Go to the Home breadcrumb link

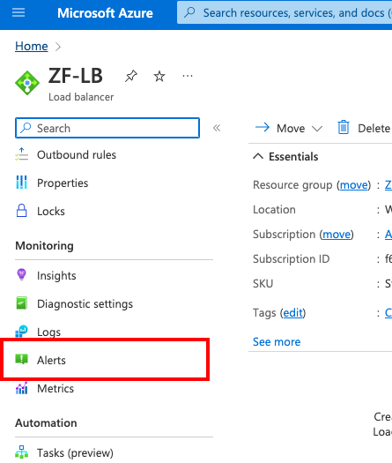point(32,47)
